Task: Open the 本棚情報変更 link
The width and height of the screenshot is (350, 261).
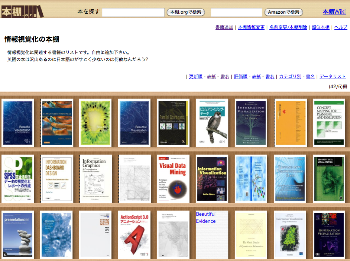Action: [x=251, y=27]
